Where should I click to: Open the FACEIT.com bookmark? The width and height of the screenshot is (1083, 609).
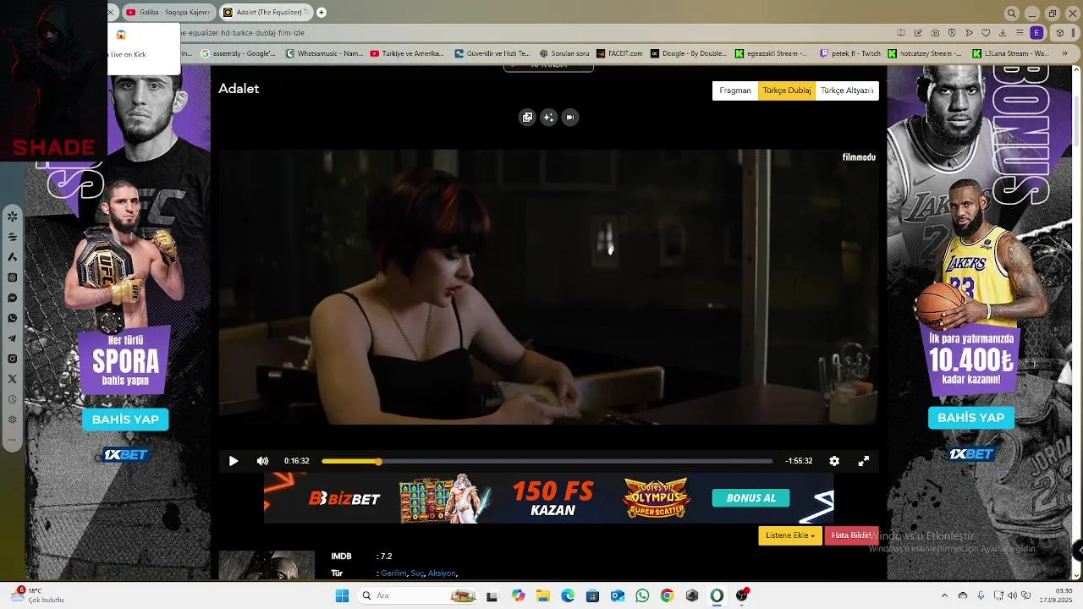point(619,53)
